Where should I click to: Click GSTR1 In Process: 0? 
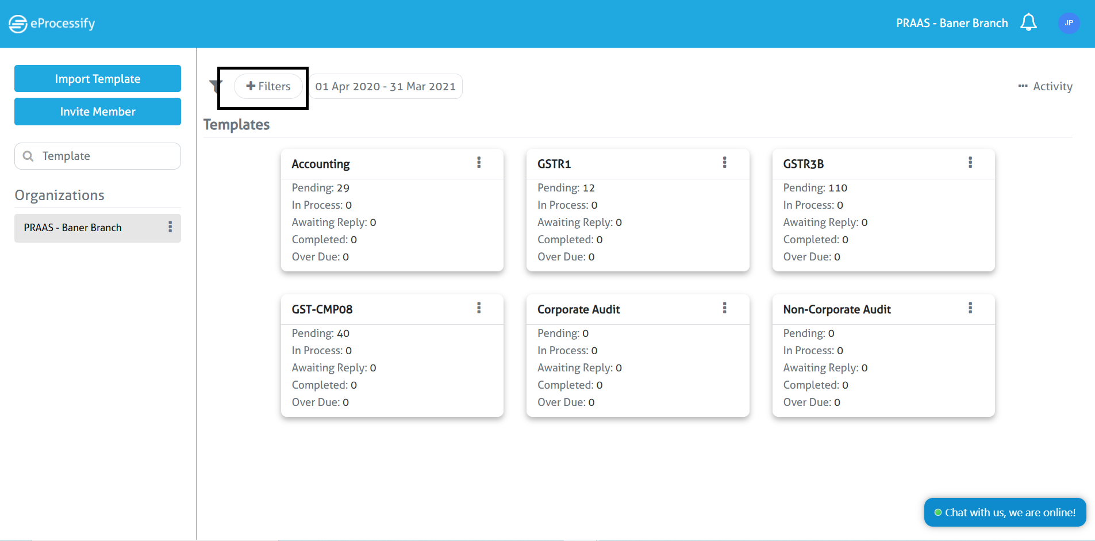pyautogui.click(x=567, y=205)
